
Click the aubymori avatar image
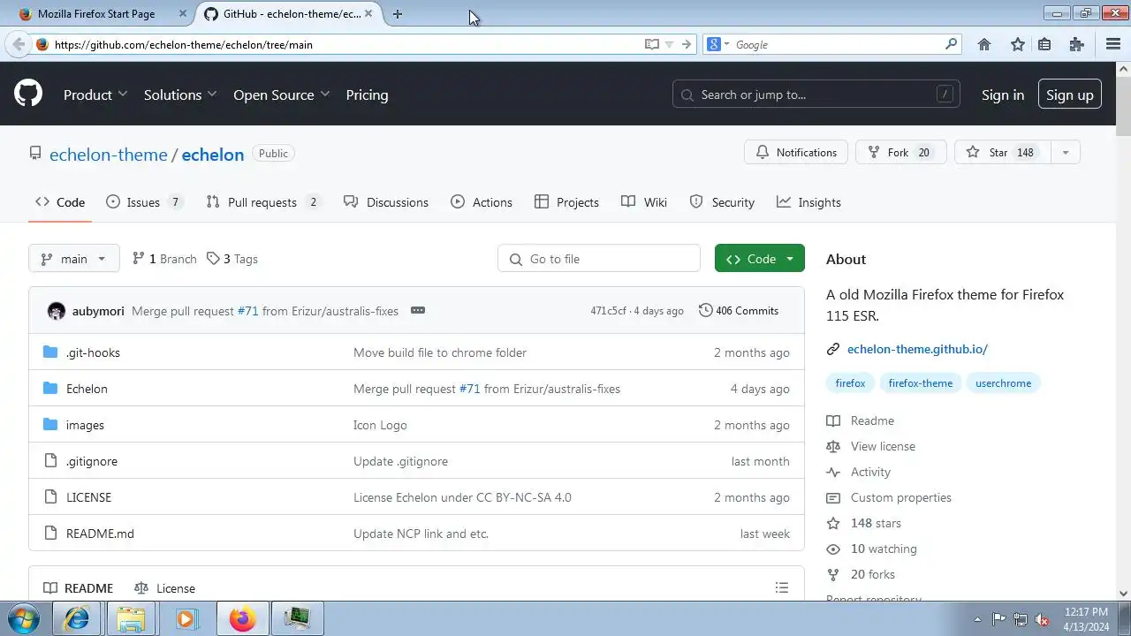[57, 311]
